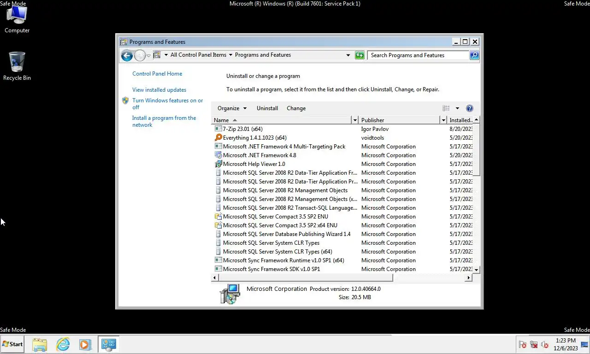Open the Publisher column filter dropdown
The image size is (590, 354).
pyautogui.click(x=443, y=120)
